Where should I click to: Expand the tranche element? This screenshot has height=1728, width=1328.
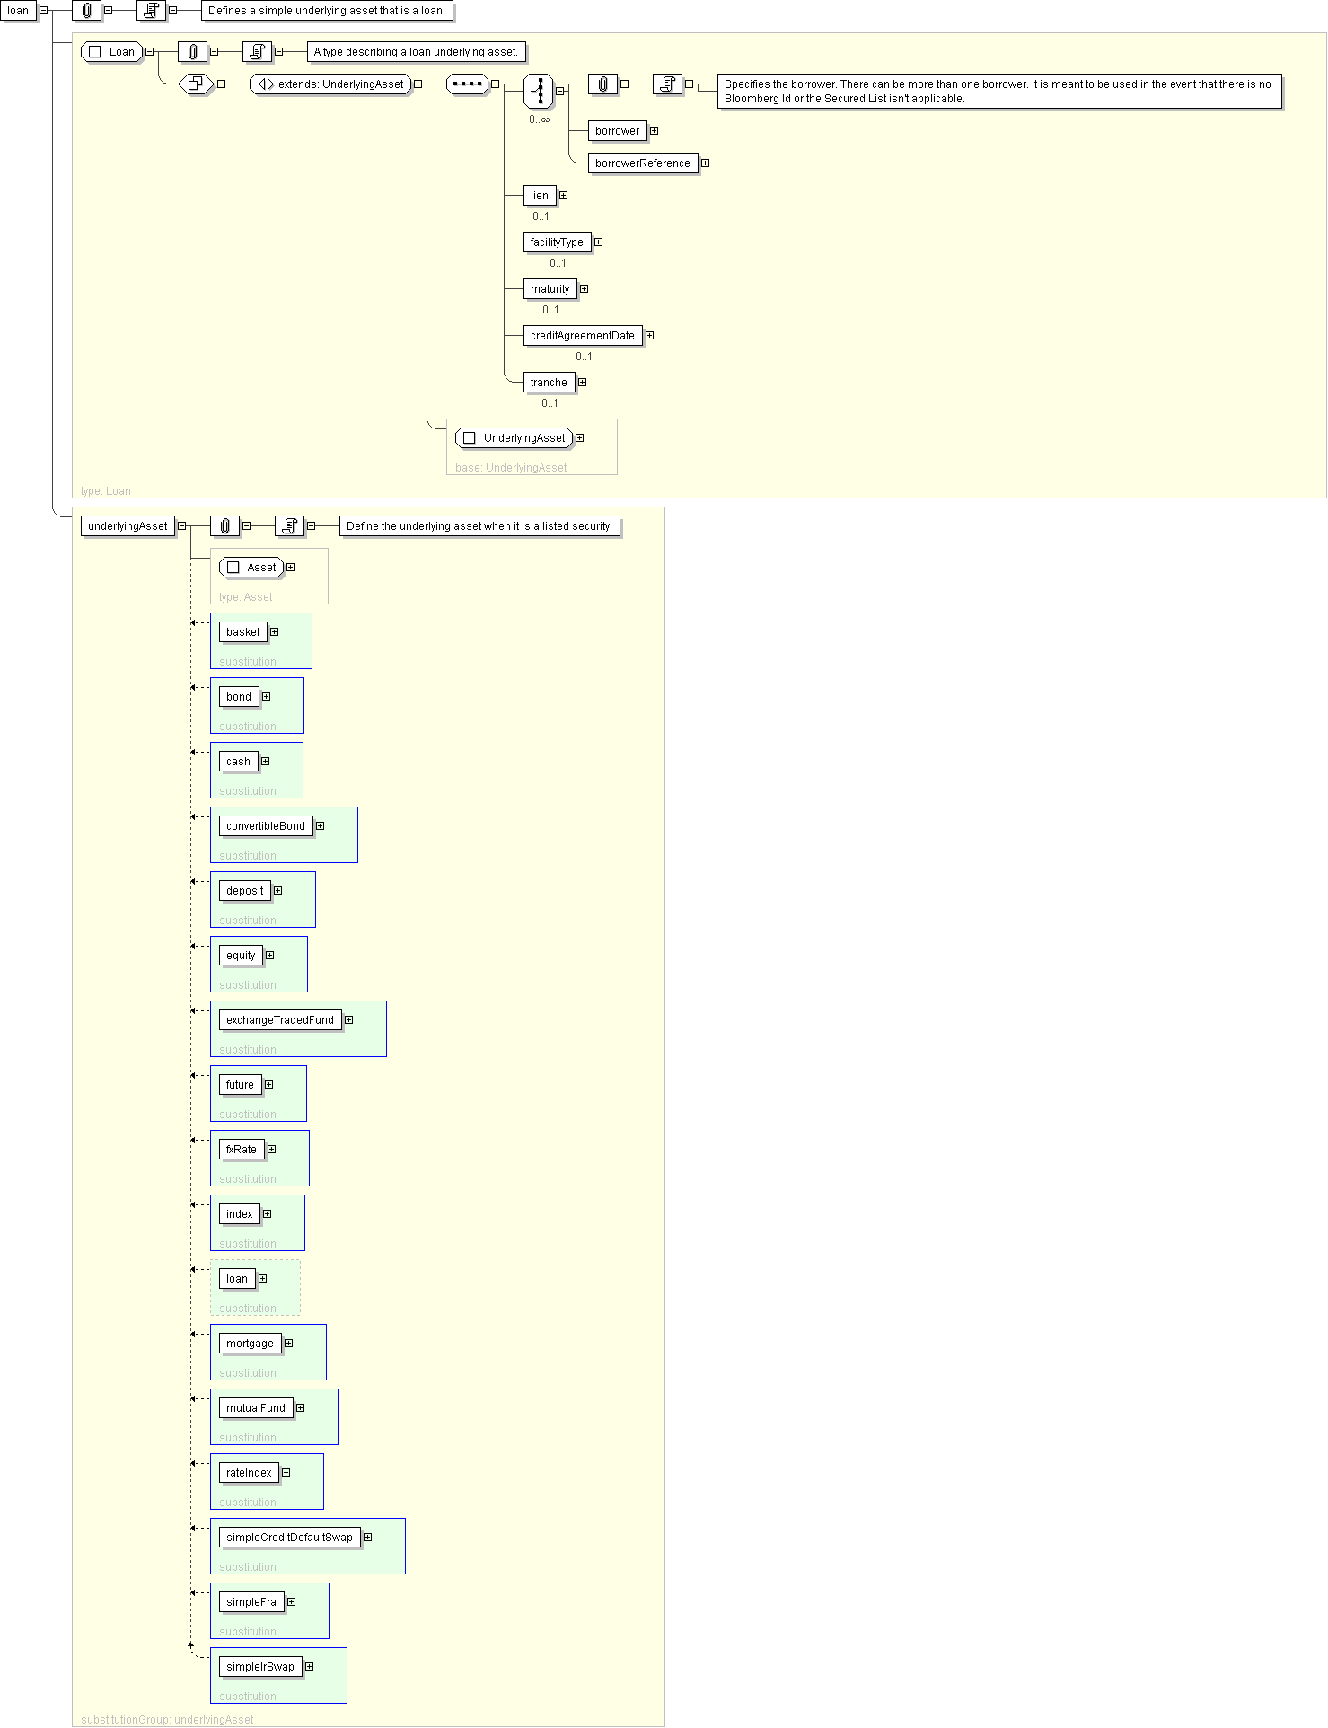582,383
